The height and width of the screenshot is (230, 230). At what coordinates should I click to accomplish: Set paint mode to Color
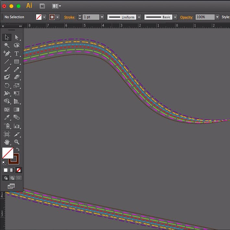coord(6,170)
